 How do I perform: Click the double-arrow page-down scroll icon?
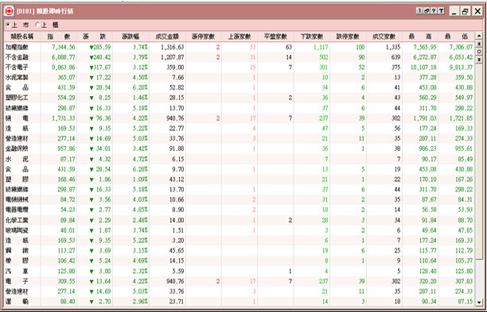tap(479, 59)
